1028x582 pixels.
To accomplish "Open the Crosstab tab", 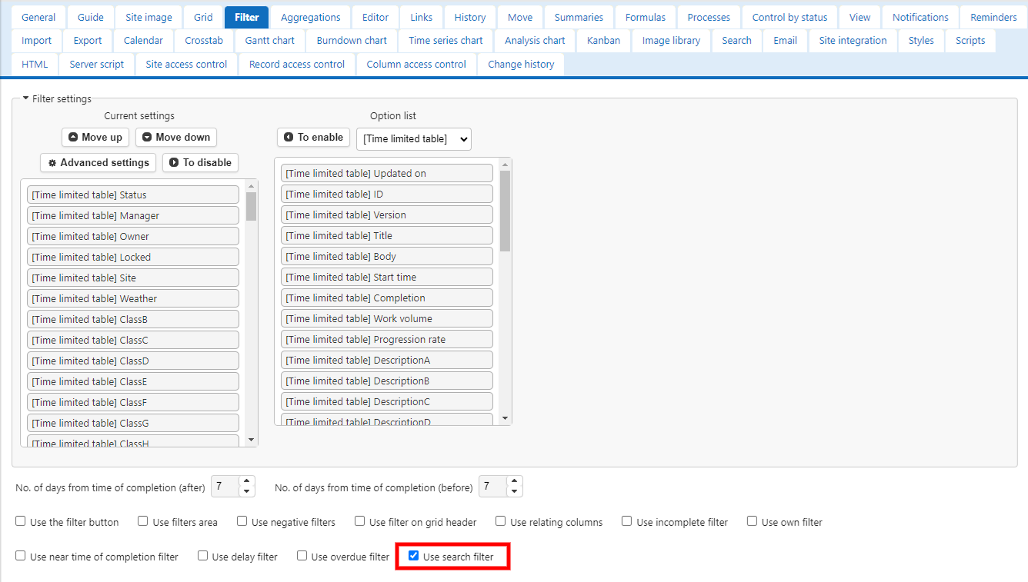I will [x=204, y=40].
